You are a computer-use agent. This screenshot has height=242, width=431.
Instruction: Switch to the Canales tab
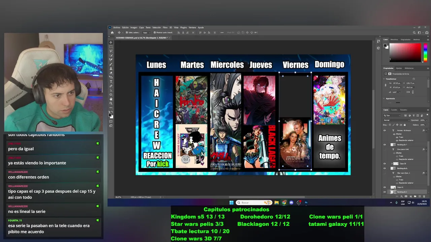(394, 110)
